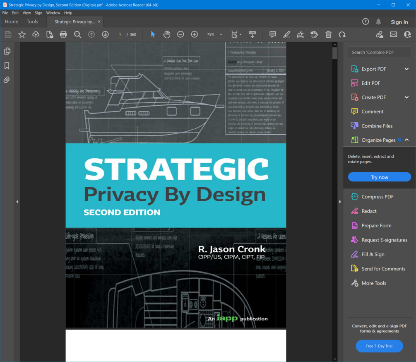Choose the arrow Selection tool

[x=153, y=34]
